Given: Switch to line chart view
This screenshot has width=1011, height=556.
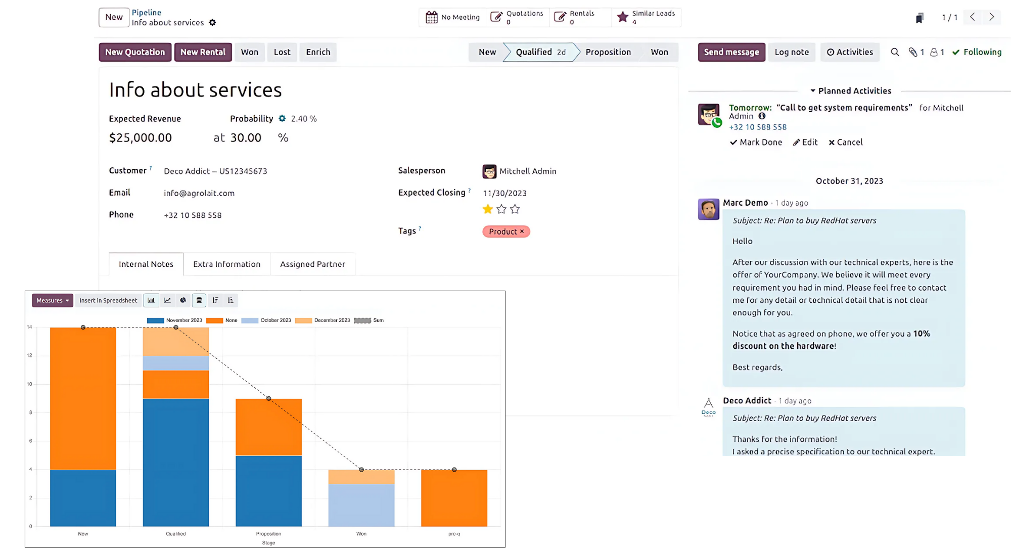Looking at the screenshot, I should point(167,300).
